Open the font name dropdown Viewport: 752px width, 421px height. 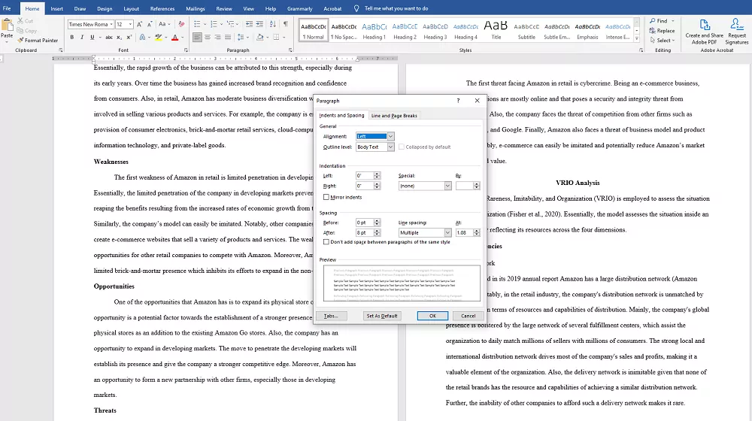coord(111,25)
